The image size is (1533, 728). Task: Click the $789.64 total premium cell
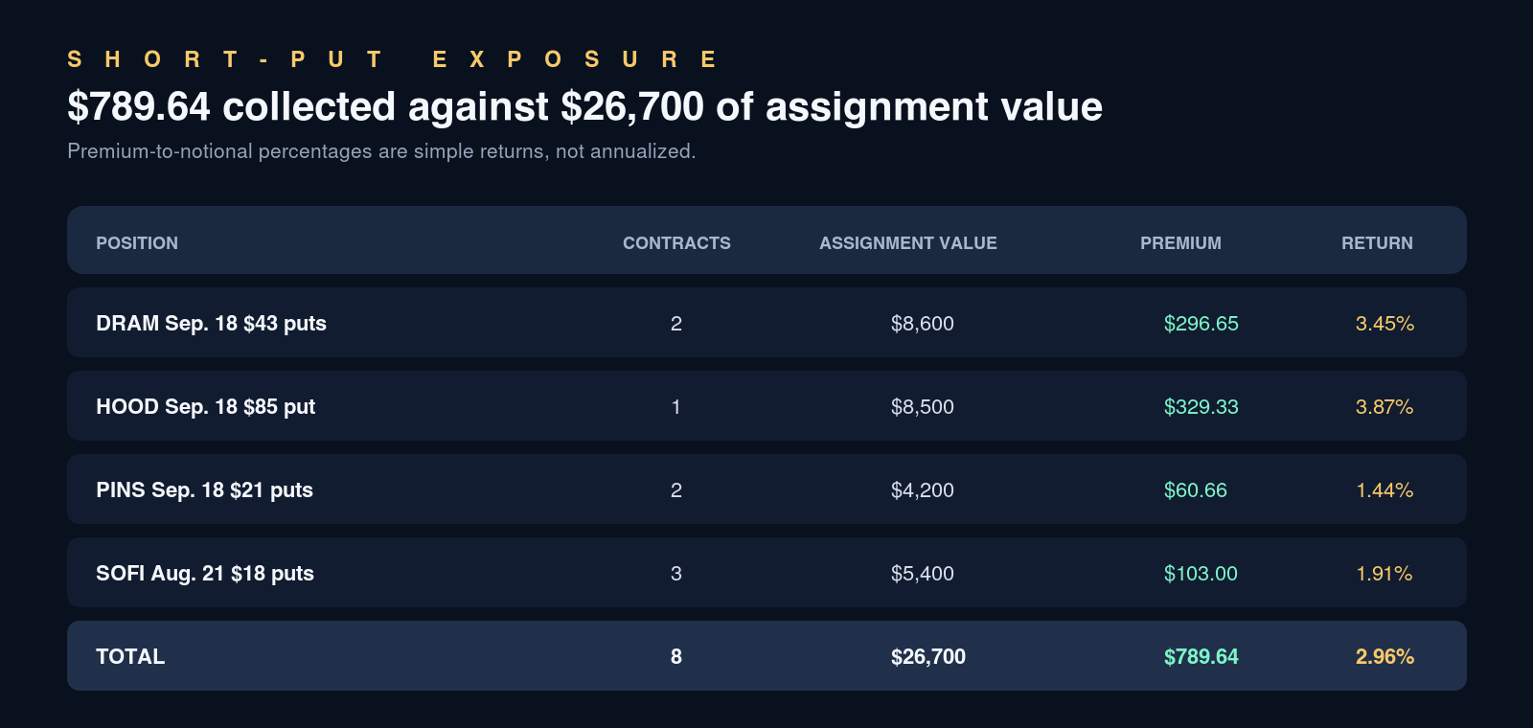pos(1201,657)
